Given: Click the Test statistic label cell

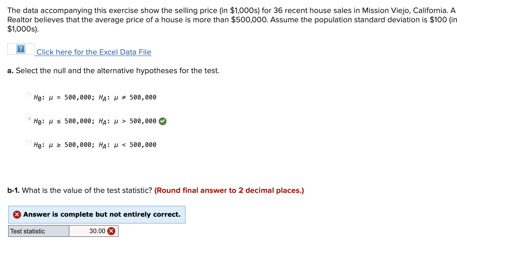Looking at the screenshot, I should click(39, 231).
